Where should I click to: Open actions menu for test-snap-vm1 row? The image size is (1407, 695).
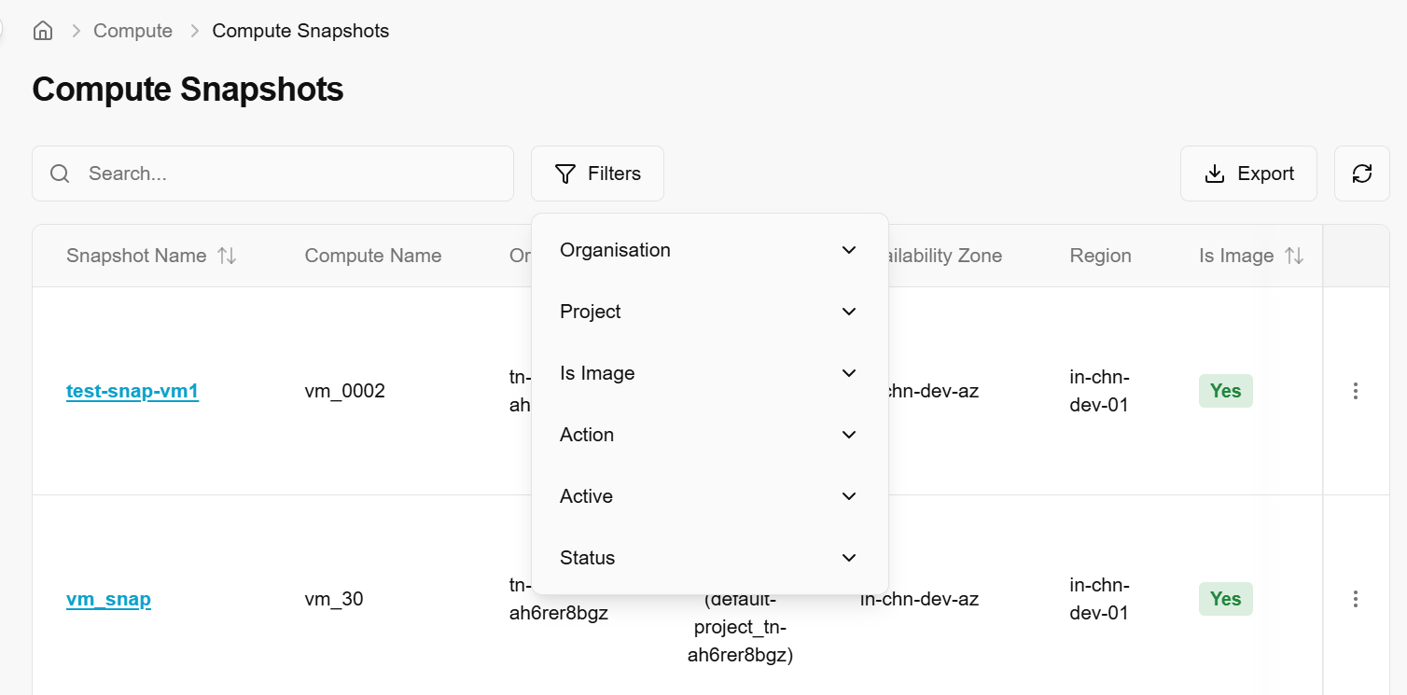(1356, 391)
